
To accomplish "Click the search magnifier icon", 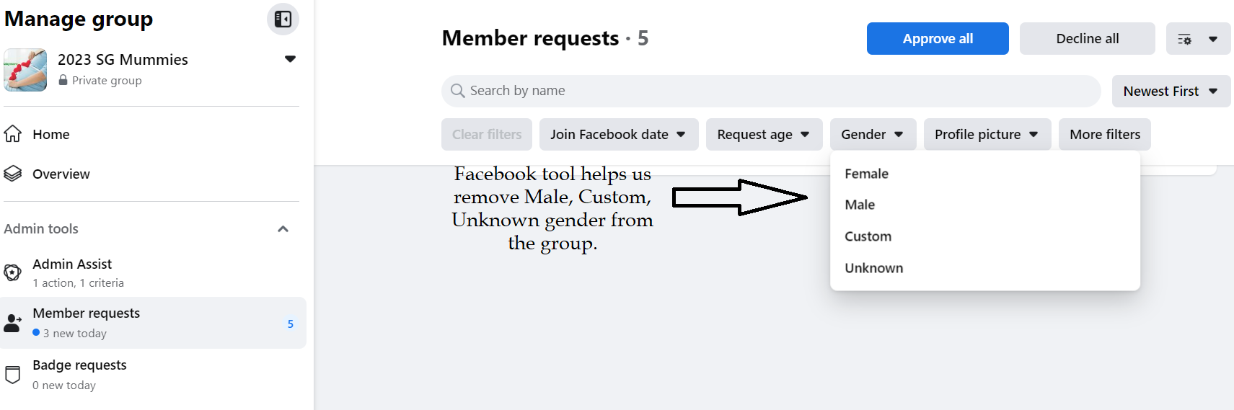I will [457, 91].
